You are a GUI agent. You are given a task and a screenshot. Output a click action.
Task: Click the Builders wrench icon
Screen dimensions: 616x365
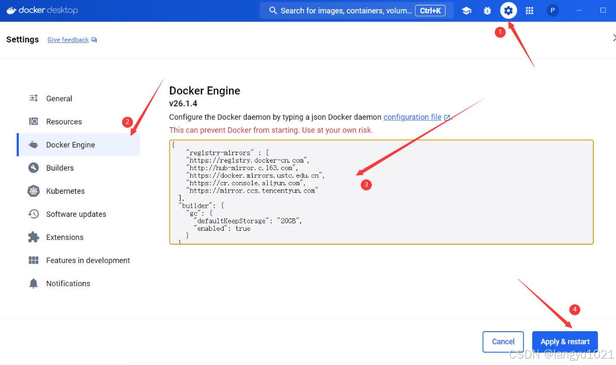(33, 167)
